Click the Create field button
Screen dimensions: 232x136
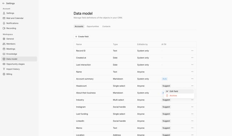[82, 37]
